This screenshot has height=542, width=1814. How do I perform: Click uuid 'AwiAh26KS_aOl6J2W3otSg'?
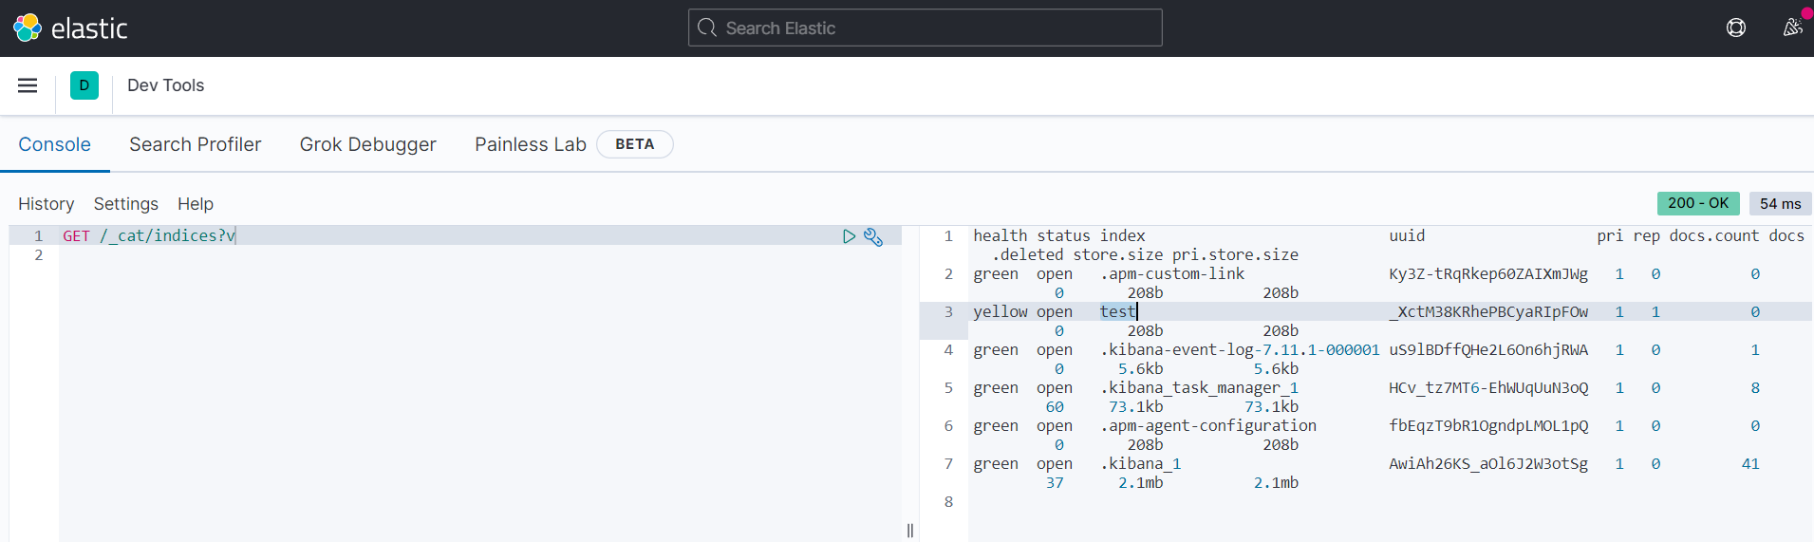click(x=1488, y=463)
